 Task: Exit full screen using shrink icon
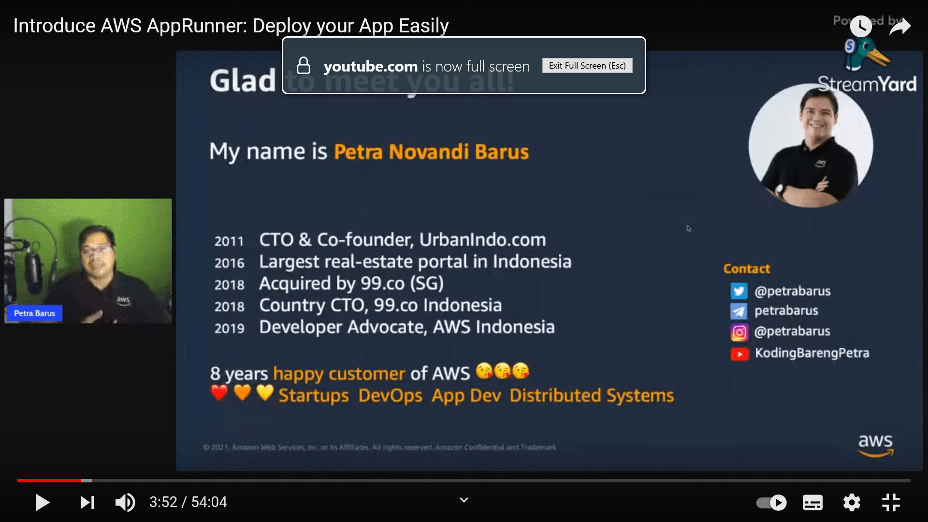[x=891, y=503]
